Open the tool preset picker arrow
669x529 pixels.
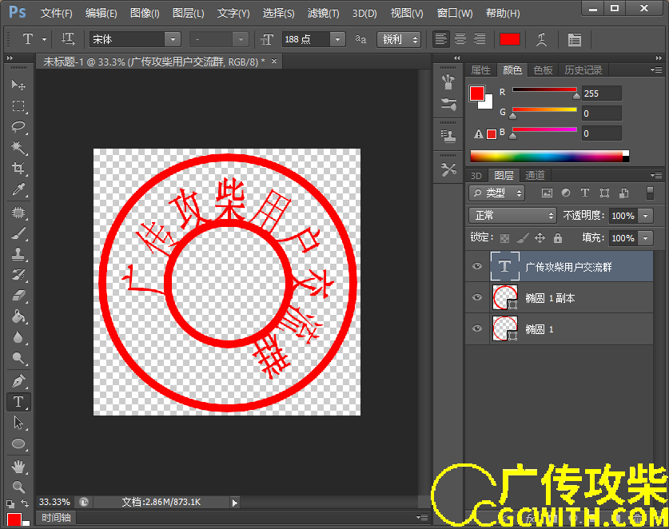tap(45, 39)
